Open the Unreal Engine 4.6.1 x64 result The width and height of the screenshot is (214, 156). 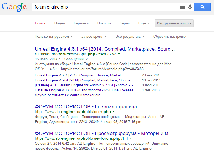(x=105, y=49)
